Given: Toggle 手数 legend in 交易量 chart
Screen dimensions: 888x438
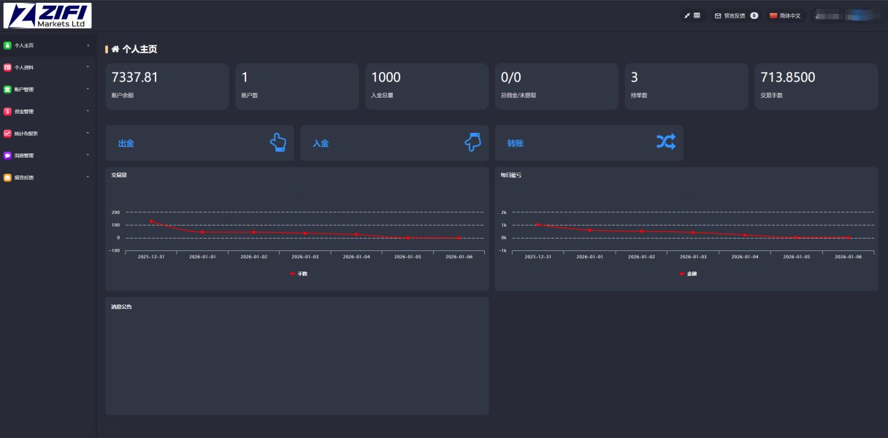Looking at the screenshot, I should [x=298, y=274].
